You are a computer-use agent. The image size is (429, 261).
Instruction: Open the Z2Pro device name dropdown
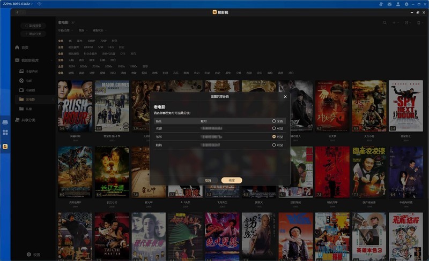18,4
